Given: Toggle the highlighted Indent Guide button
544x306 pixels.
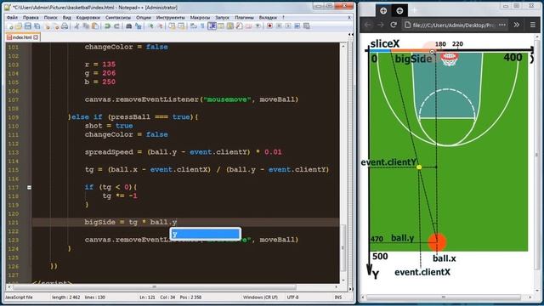Looking at the screenshot, I should [x=212, y=26].
